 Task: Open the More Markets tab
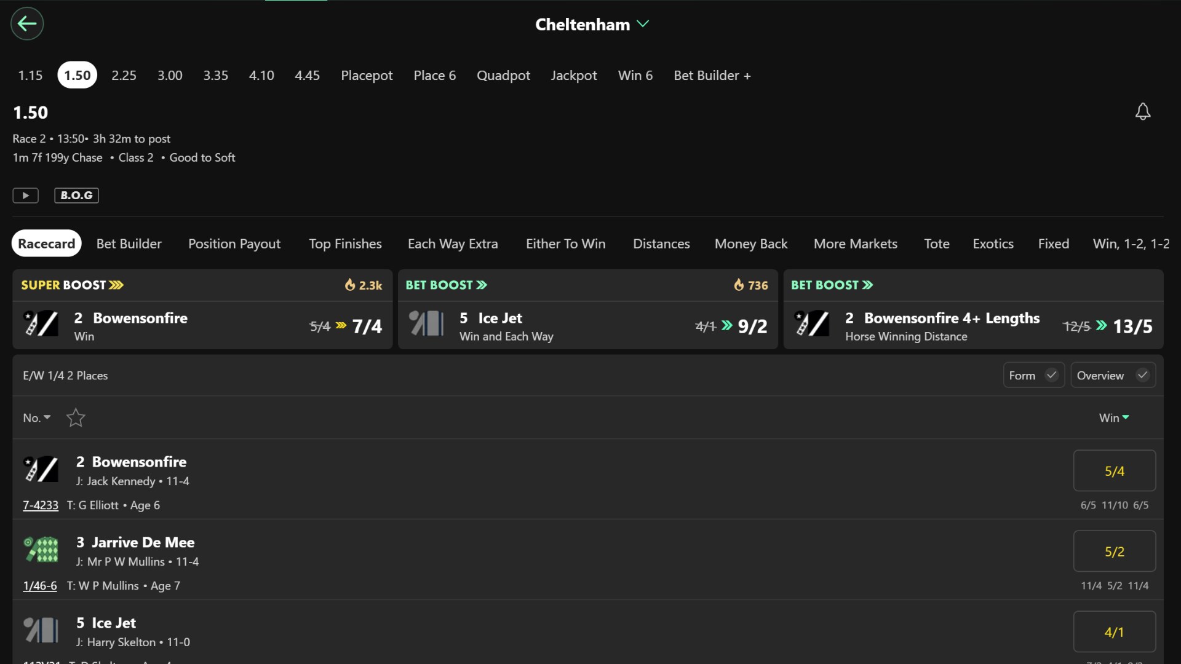[856, 243]
